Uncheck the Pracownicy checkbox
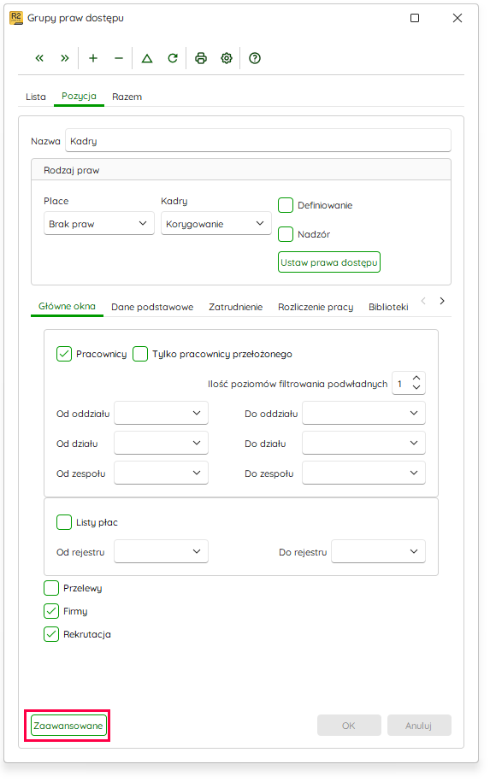 pyautogui.click(x=64, y=354)
